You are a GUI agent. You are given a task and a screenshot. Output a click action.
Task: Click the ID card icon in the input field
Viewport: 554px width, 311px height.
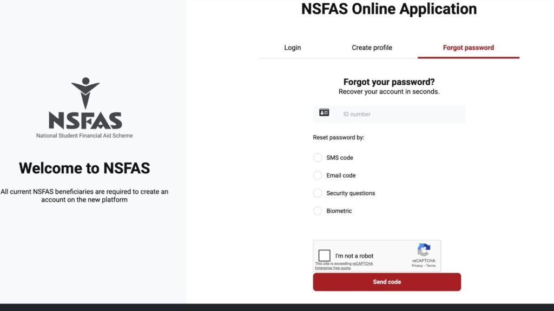[x=324, y=113]
